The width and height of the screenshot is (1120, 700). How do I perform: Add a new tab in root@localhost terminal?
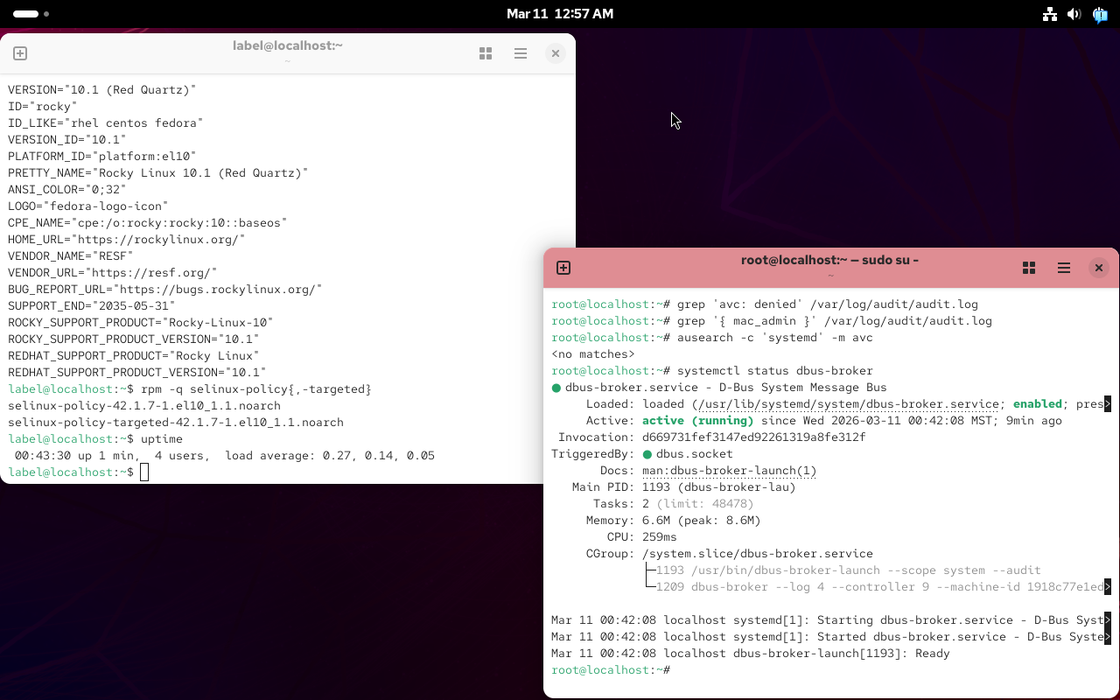click(x=563, y=268)
